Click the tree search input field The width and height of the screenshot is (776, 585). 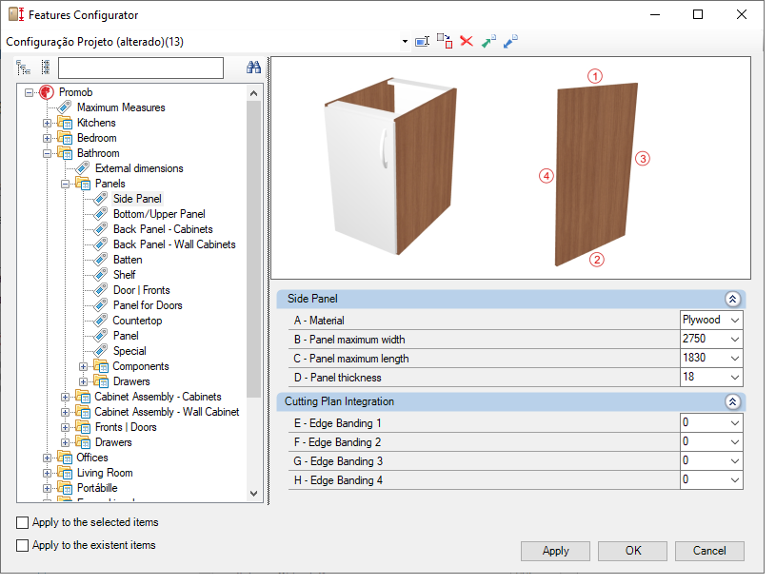click(141, 68)
